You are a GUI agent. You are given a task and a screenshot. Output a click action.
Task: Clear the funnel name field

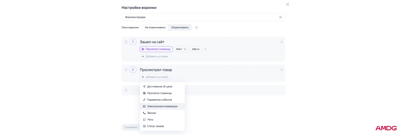click(x=280, y=17)
